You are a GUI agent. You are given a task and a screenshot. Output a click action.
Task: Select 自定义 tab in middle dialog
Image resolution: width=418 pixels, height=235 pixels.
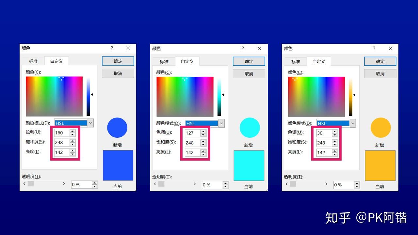tap(187, 61)
